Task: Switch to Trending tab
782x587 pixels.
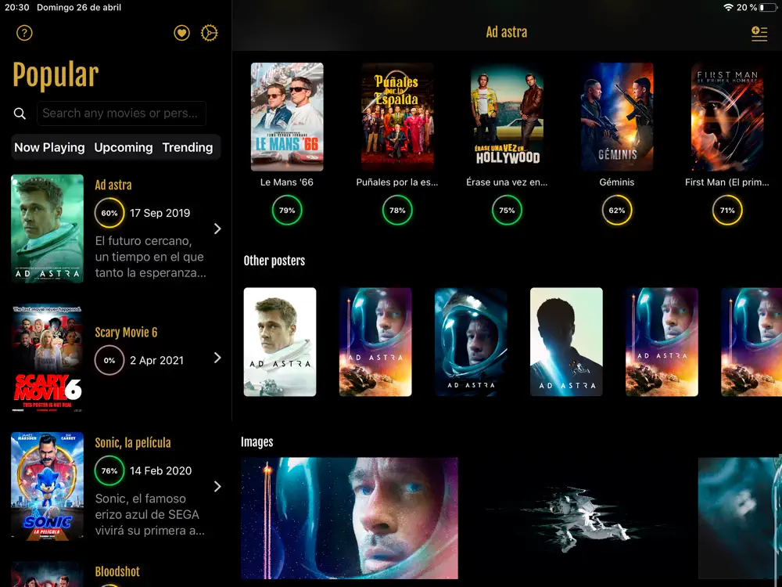Action: pyautogui.click(x=188, y=147)
